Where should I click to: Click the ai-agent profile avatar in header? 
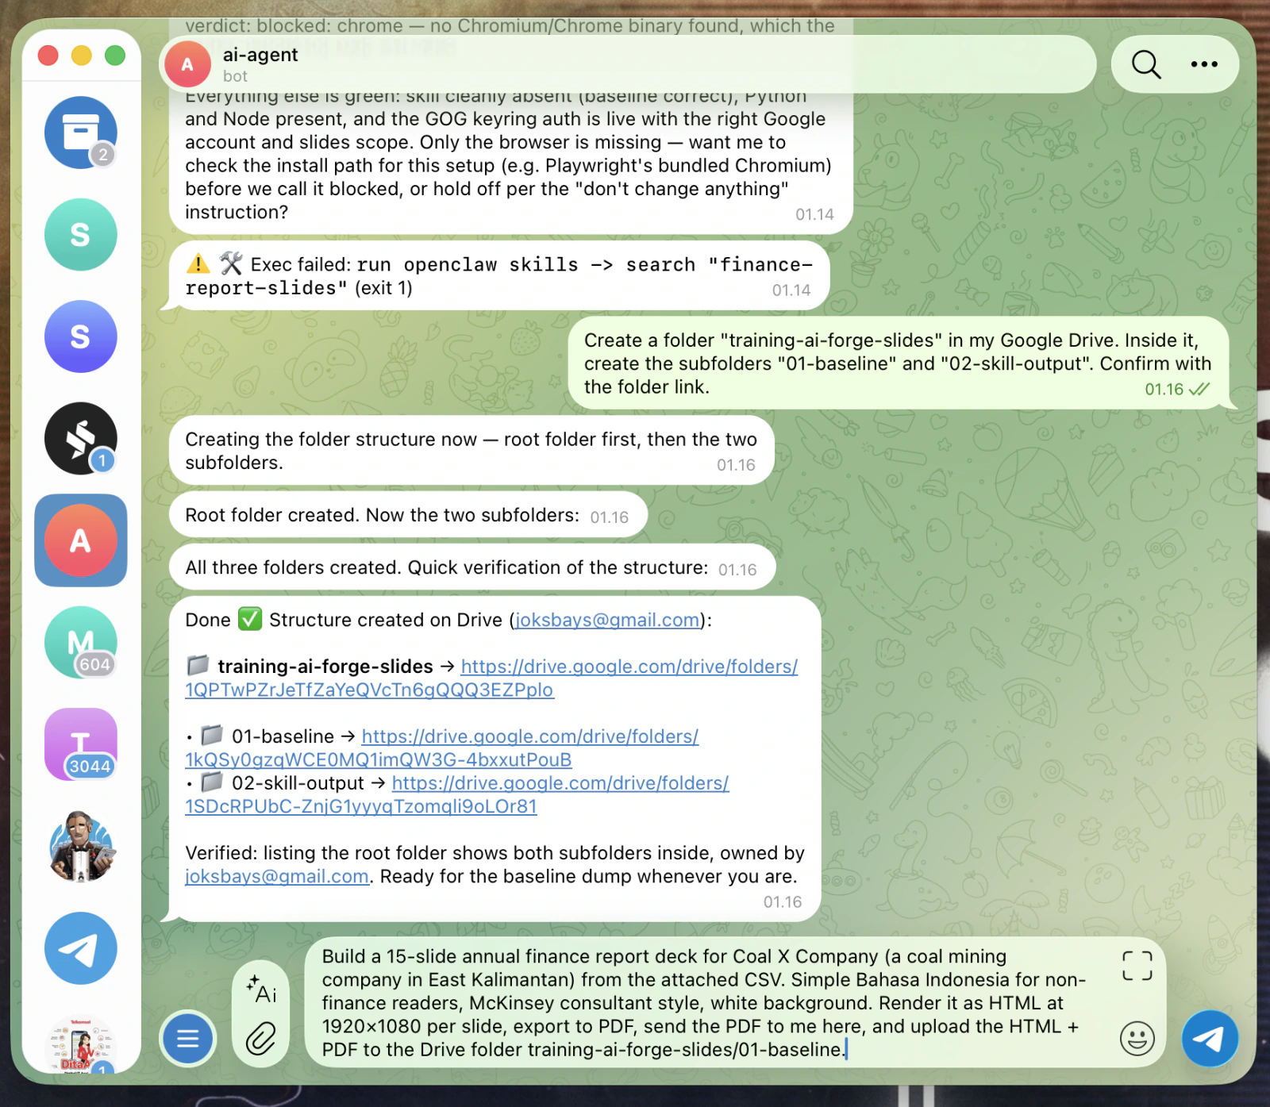pos(187,64)
